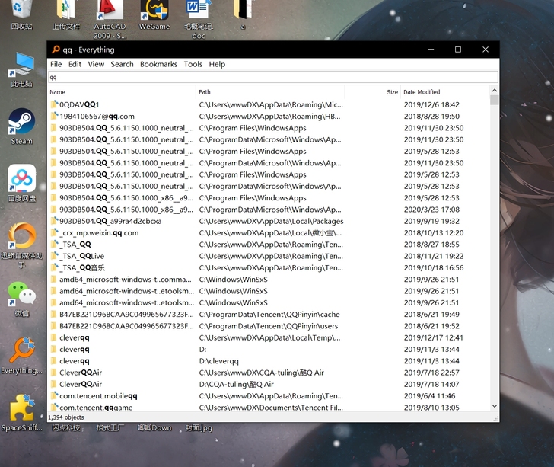This screenshot has width=554, height=467.
Task: Open the View menu
Action: 96,64
